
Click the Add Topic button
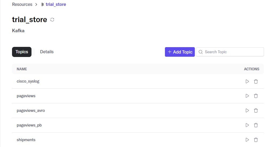(x=180, y=52)
